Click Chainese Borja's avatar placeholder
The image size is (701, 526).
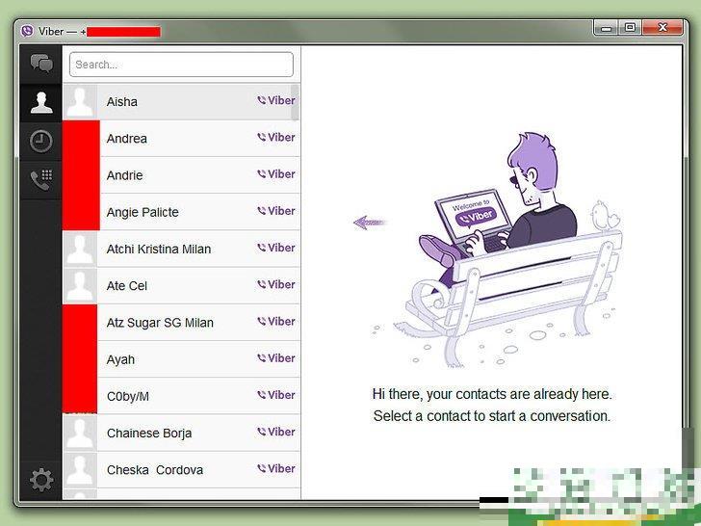80,433
